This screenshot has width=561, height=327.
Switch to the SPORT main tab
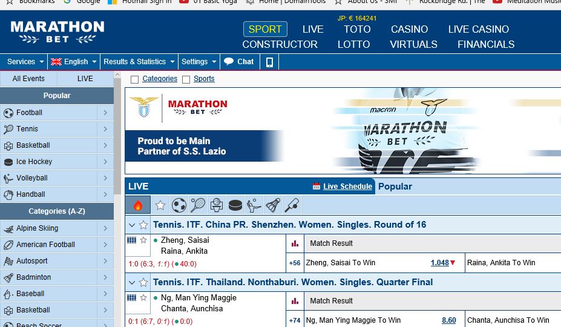pos(265,29)
